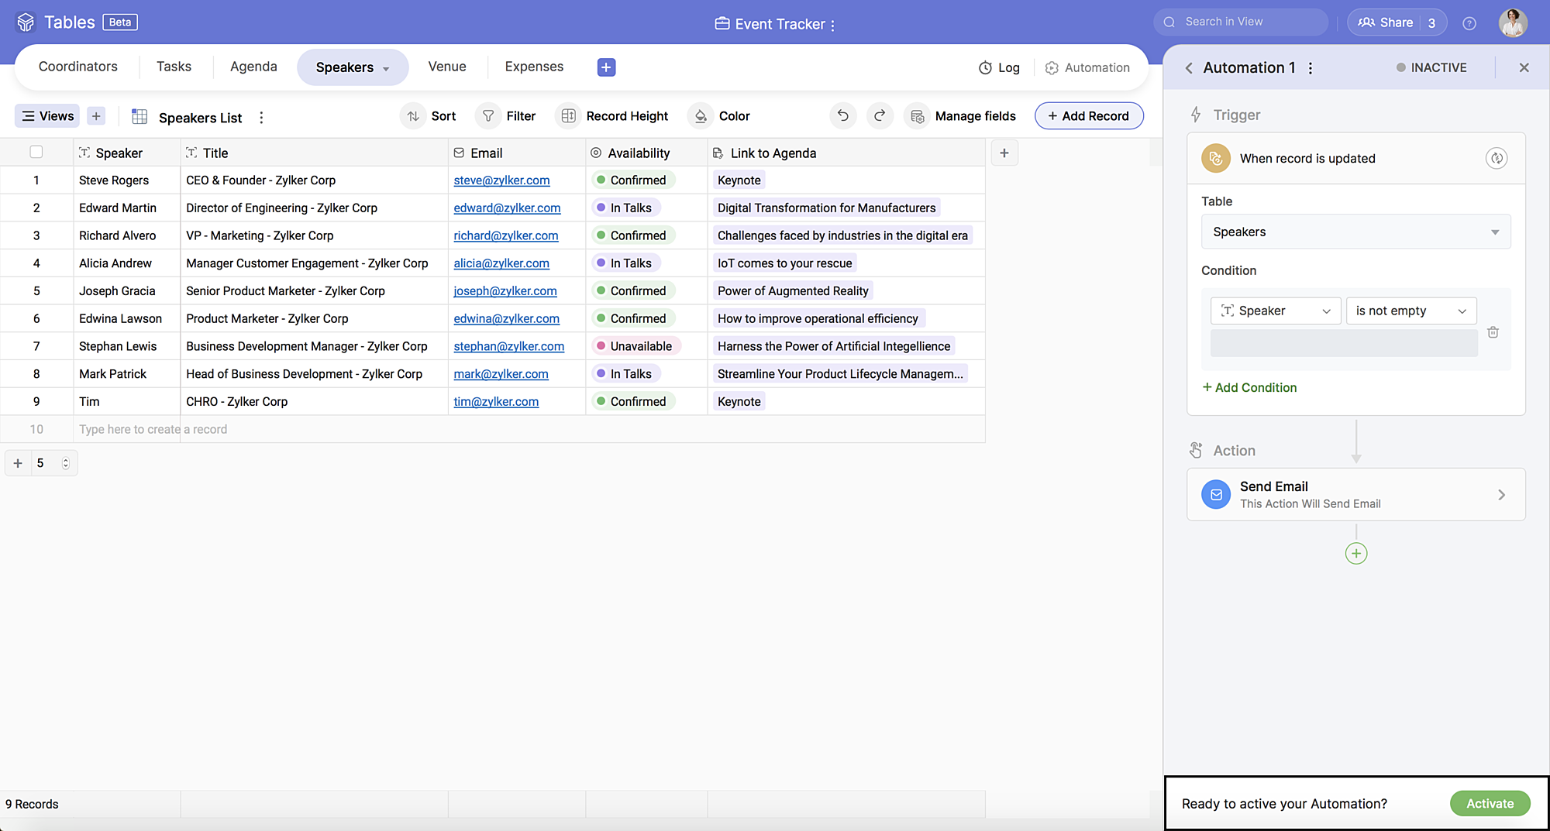Toggle the select all records checkbox
This screenshot has width=1550, height=831.
point(36,153)
